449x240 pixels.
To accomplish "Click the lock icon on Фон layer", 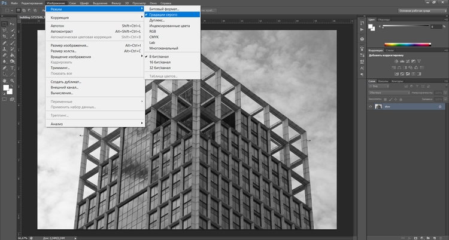I will [x=439, y=107].
